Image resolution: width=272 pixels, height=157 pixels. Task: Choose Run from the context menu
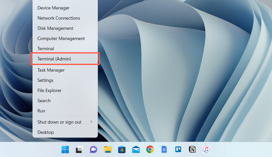point(65,111)
